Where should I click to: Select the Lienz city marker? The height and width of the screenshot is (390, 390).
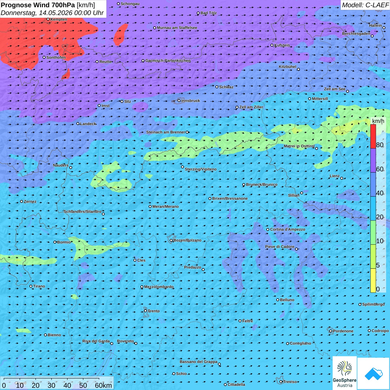click(x=342, y=178)
